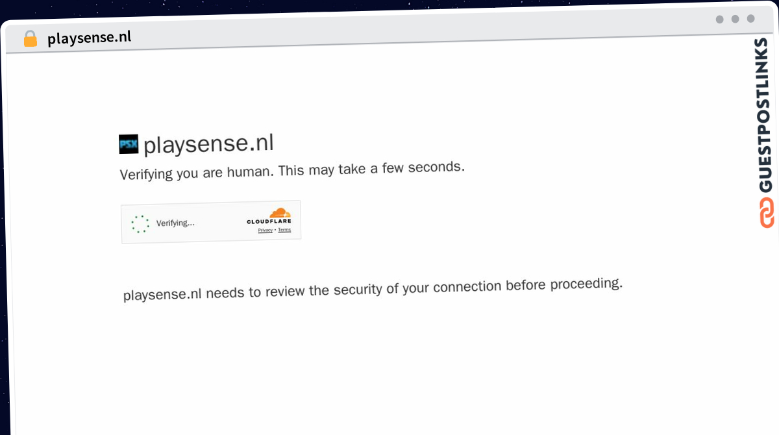Click the middle gray window dot
779x435 pixels.
736,19
